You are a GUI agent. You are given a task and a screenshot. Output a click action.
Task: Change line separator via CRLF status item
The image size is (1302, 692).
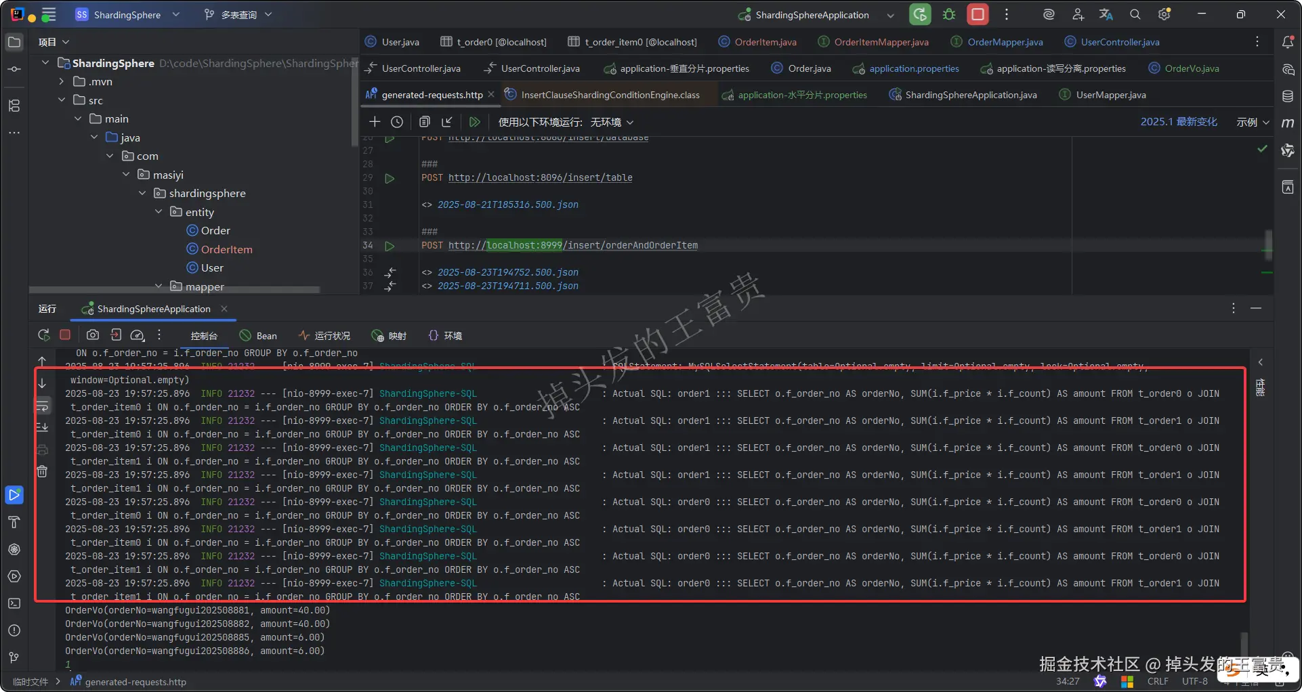click(x=1158, y=681)
